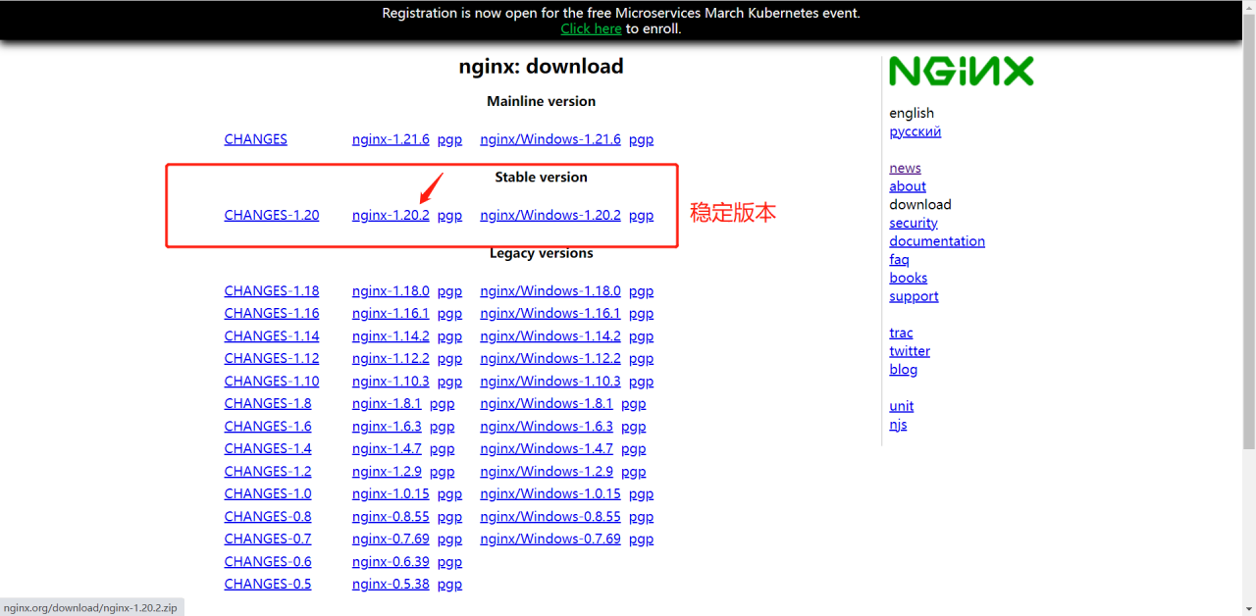Download nginx-1.16.1

point(391,313)
